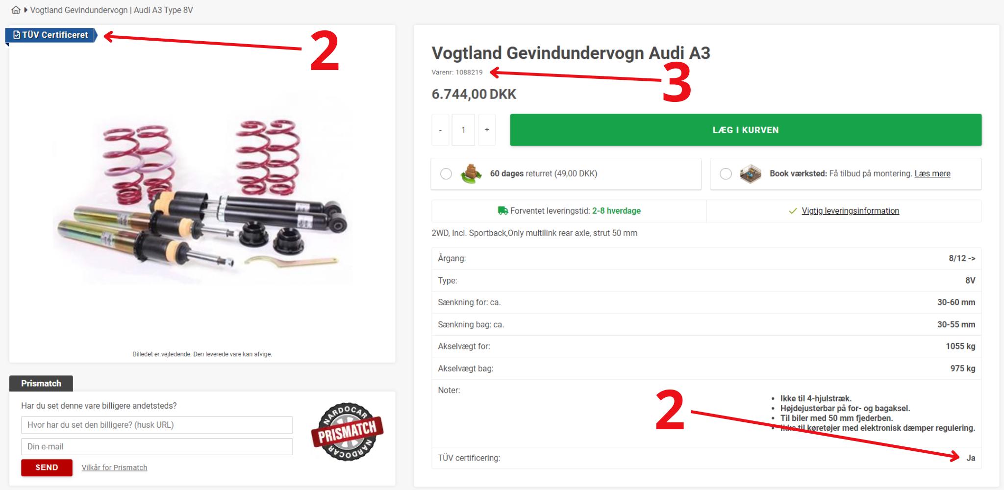Viewport: 1004px width, 490px height.
Task: Click the workshop booking icon
Action: tap(750, 174)
